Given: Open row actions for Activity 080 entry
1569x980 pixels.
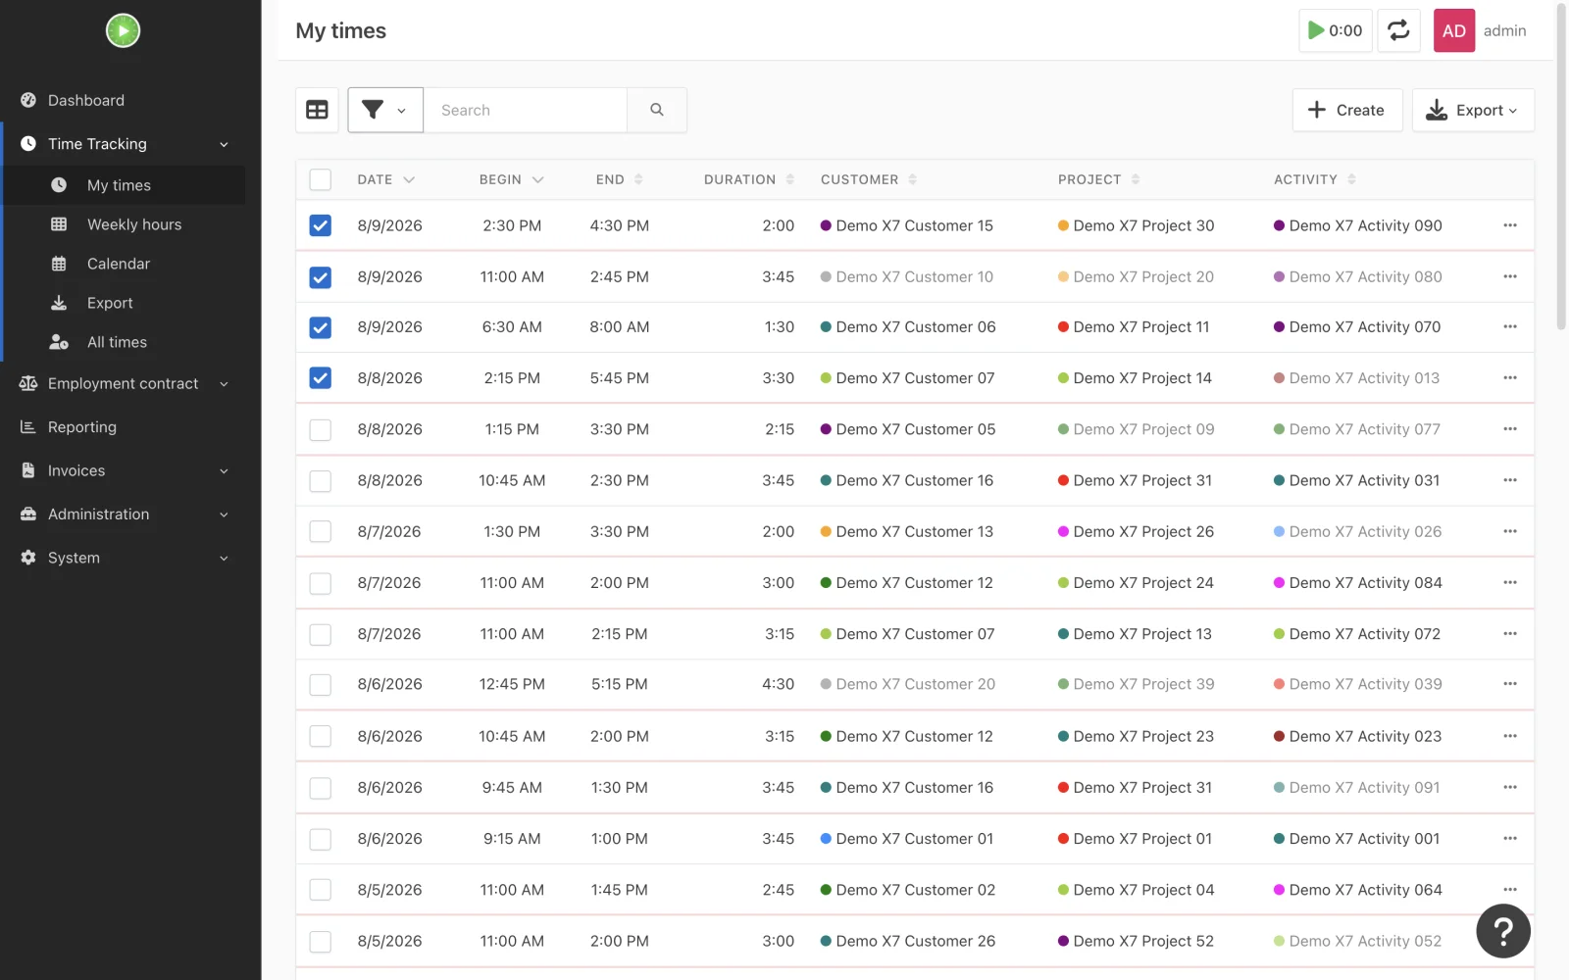Looking at the screenshot, I should [1510, 276].
